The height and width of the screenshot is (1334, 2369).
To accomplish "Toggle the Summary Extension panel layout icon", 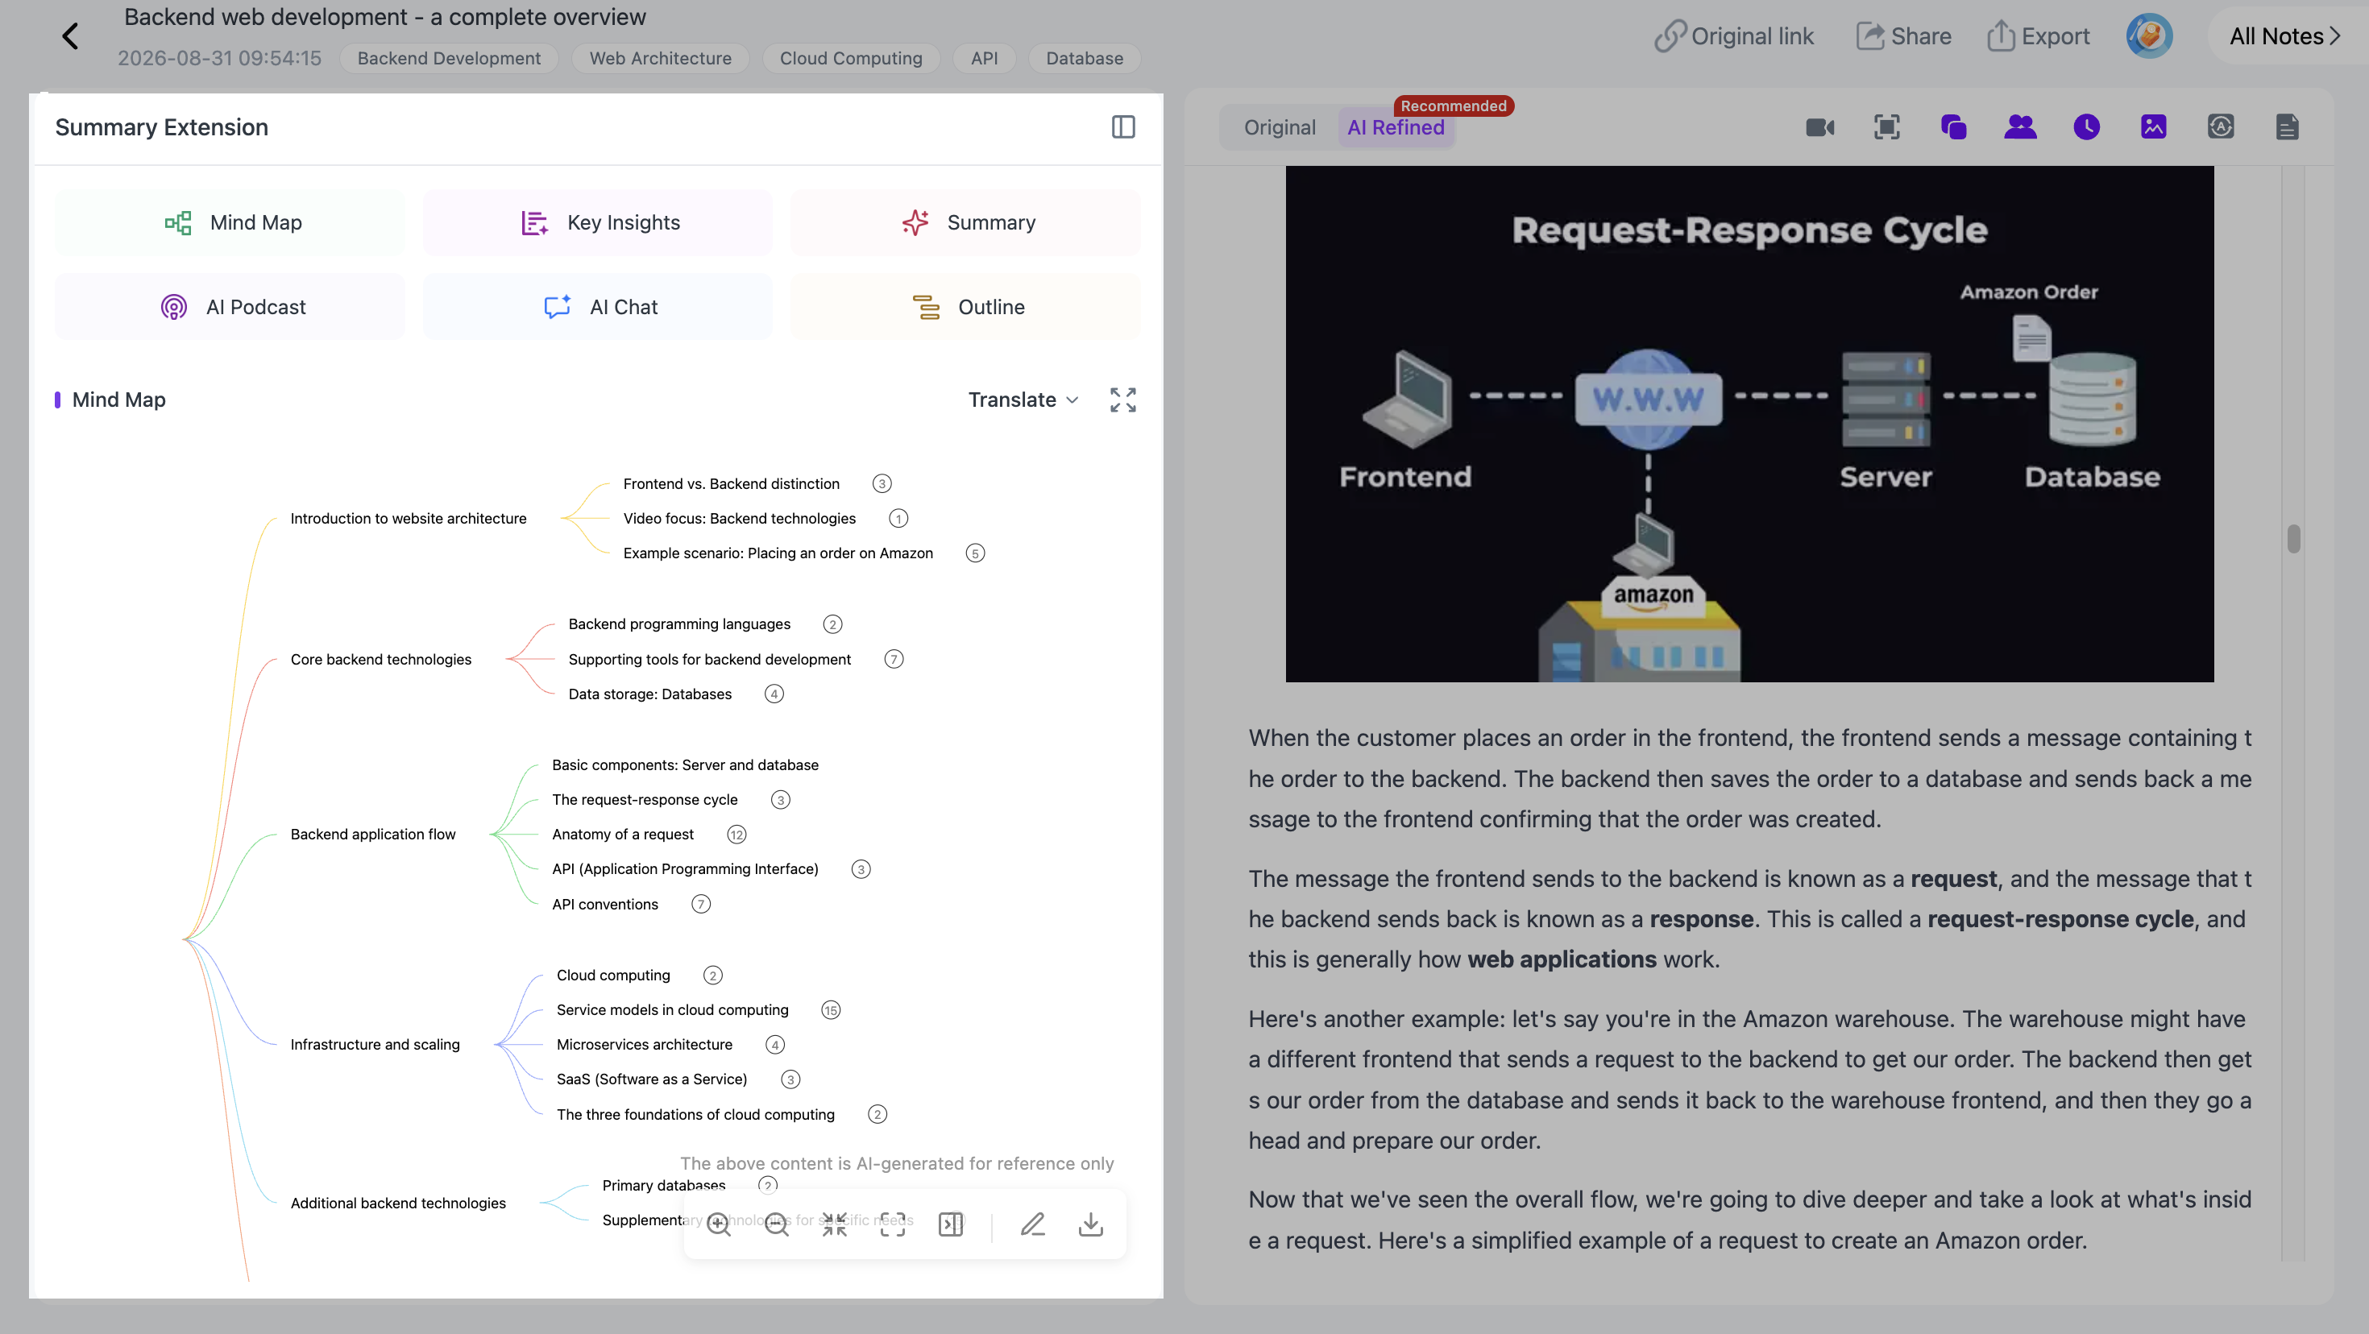I will 1123,126.
